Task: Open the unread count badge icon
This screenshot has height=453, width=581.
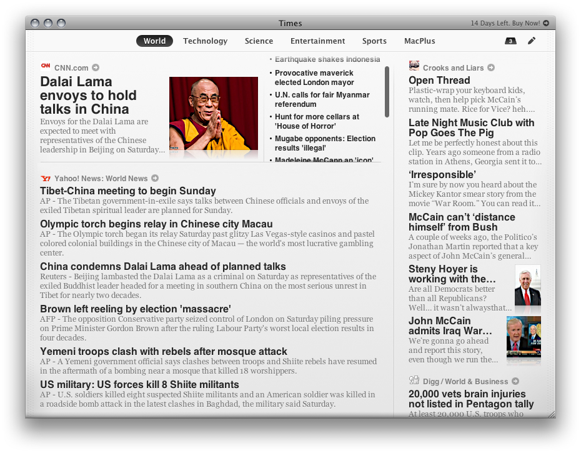Action: pyautogui.click(x=510, y=41)
